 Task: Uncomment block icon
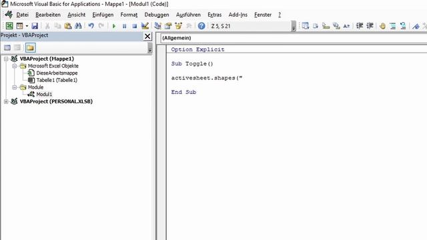(403, 26)
